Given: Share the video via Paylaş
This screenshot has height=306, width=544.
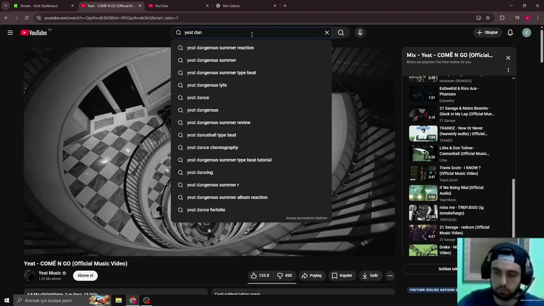Looking at the screenshot, I should coord(312,275).
